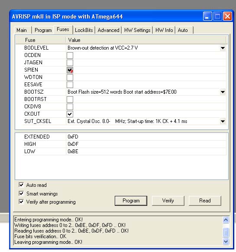
Task: Select the BOOTSZ fuse label
Action: point(34,92)
